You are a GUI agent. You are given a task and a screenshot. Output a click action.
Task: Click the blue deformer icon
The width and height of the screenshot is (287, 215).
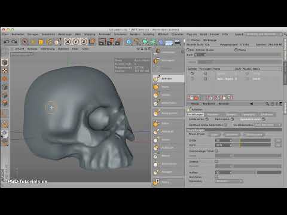161,42
